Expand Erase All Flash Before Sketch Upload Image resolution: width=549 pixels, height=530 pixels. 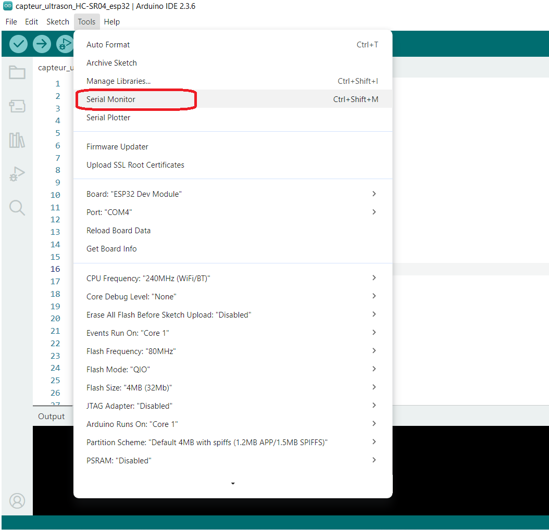click(233, 314)
